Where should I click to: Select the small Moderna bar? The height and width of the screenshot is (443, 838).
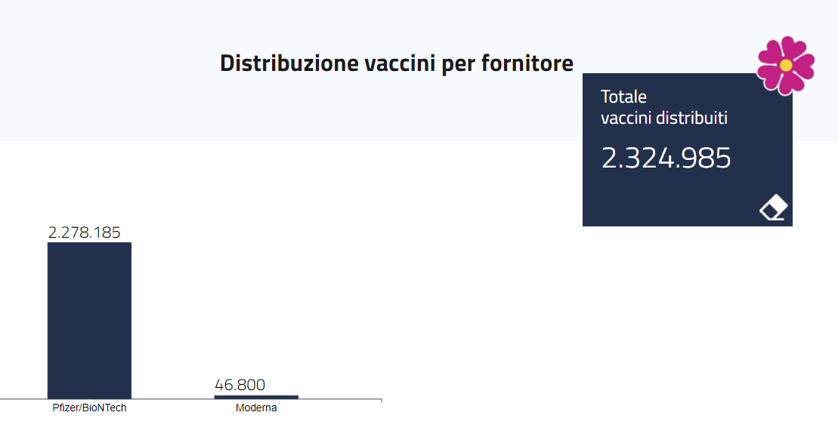256,397
